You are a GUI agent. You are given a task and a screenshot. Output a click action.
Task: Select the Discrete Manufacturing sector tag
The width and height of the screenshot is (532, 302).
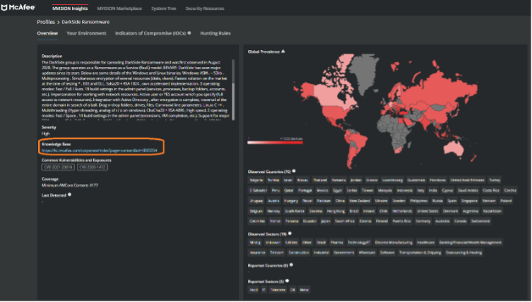(394, 243)
